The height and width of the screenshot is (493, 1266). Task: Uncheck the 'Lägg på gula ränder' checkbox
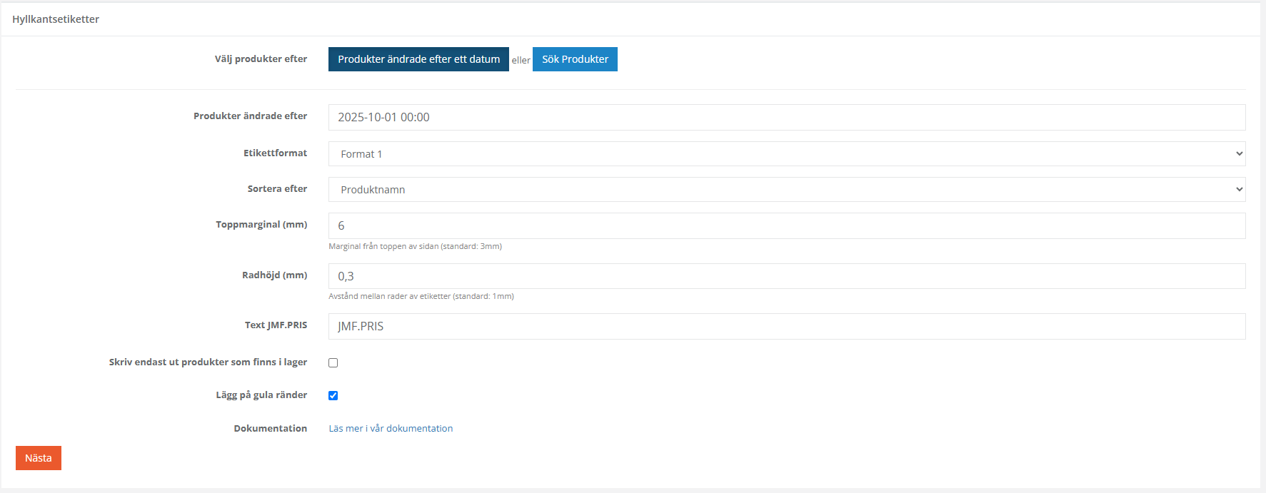click(x=333, y=396)
